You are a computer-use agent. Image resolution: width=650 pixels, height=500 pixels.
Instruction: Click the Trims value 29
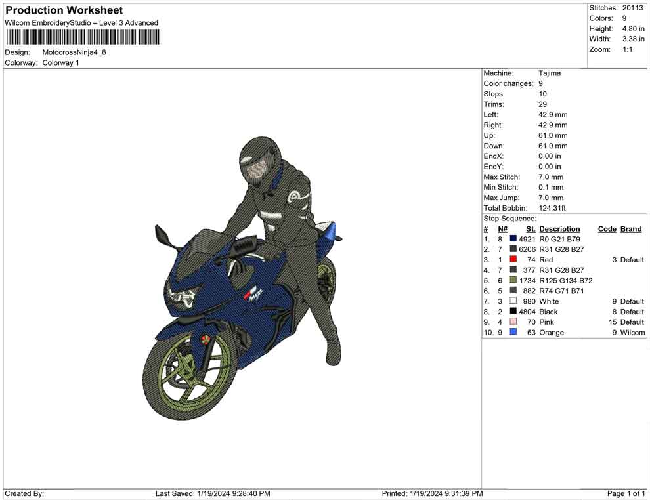[542, 104]
